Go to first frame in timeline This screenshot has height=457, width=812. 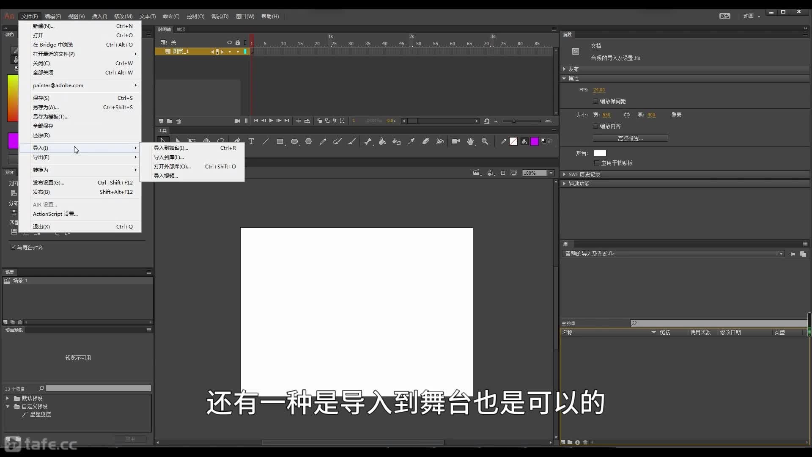(255, 121)
